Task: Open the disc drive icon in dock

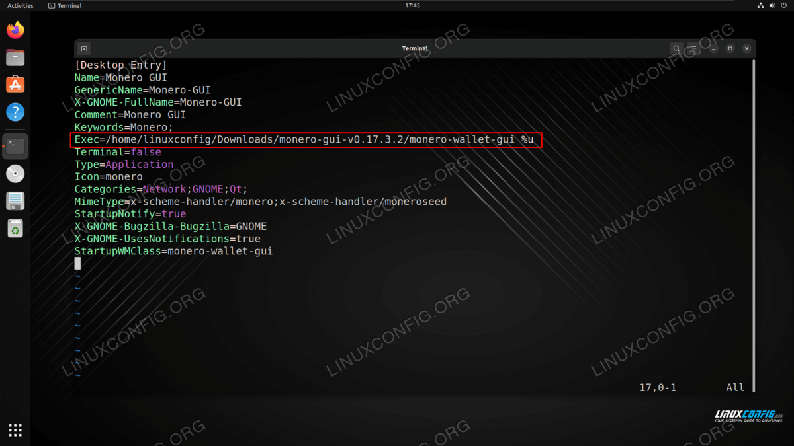Action: [15, 174]
